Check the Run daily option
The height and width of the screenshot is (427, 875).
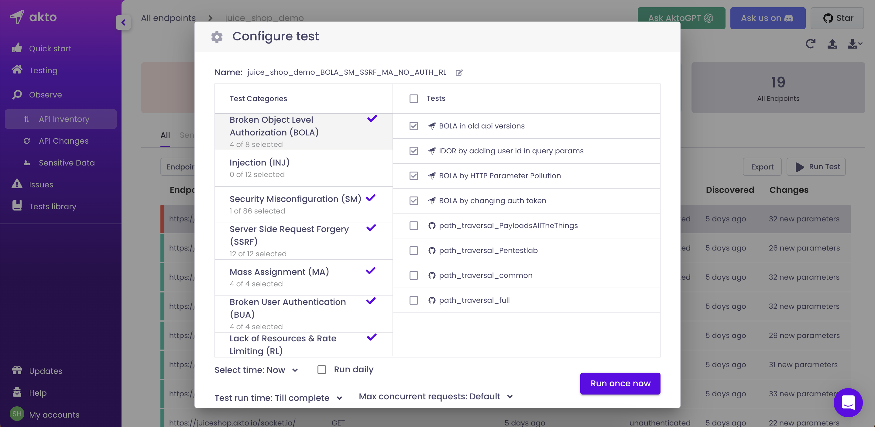321,369
